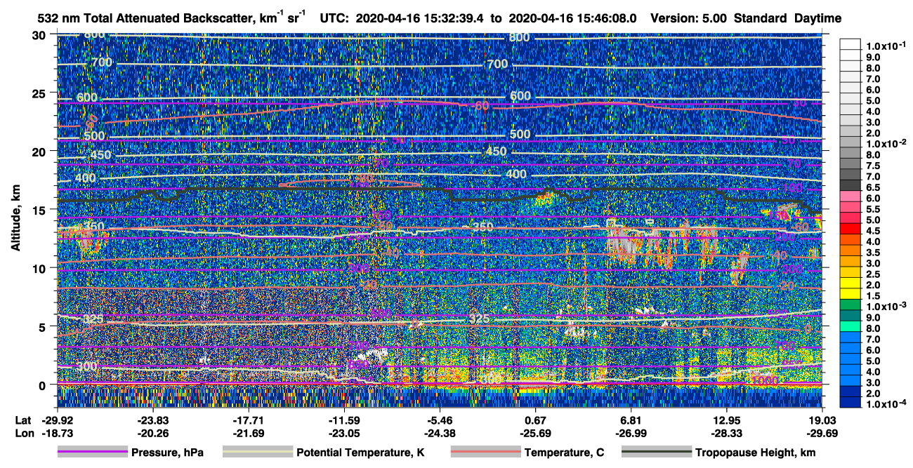Click the purple Pressure, hPa legend line
Image resolution: width=913 pixels, height=468 pixels.
point(92,453)
